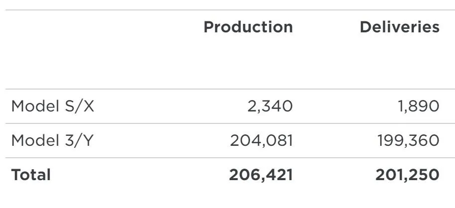Select the Model S/X row label
This screenshot has width=455, height=208.
click(52, 106)
